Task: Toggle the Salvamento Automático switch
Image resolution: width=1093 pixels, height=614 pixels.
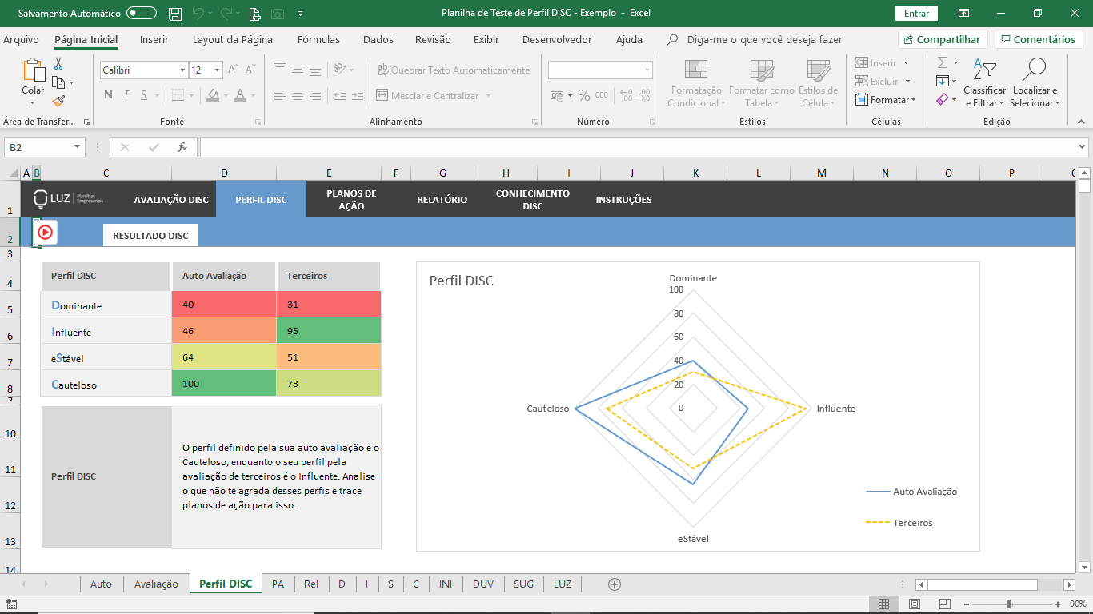Action: pyautogui.click(x=142, y=14)
